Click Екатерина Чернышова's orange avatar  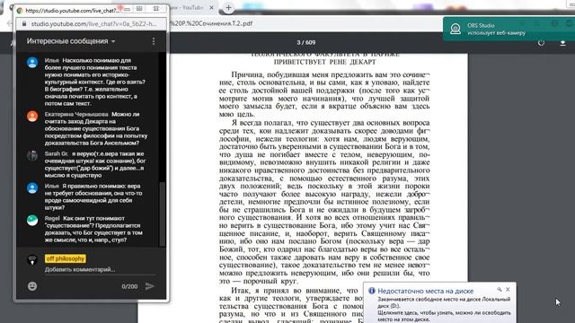click(x=32, y=116)
